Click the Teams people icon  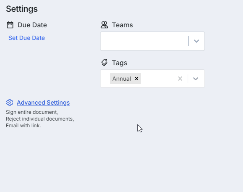tap(104, 25)
